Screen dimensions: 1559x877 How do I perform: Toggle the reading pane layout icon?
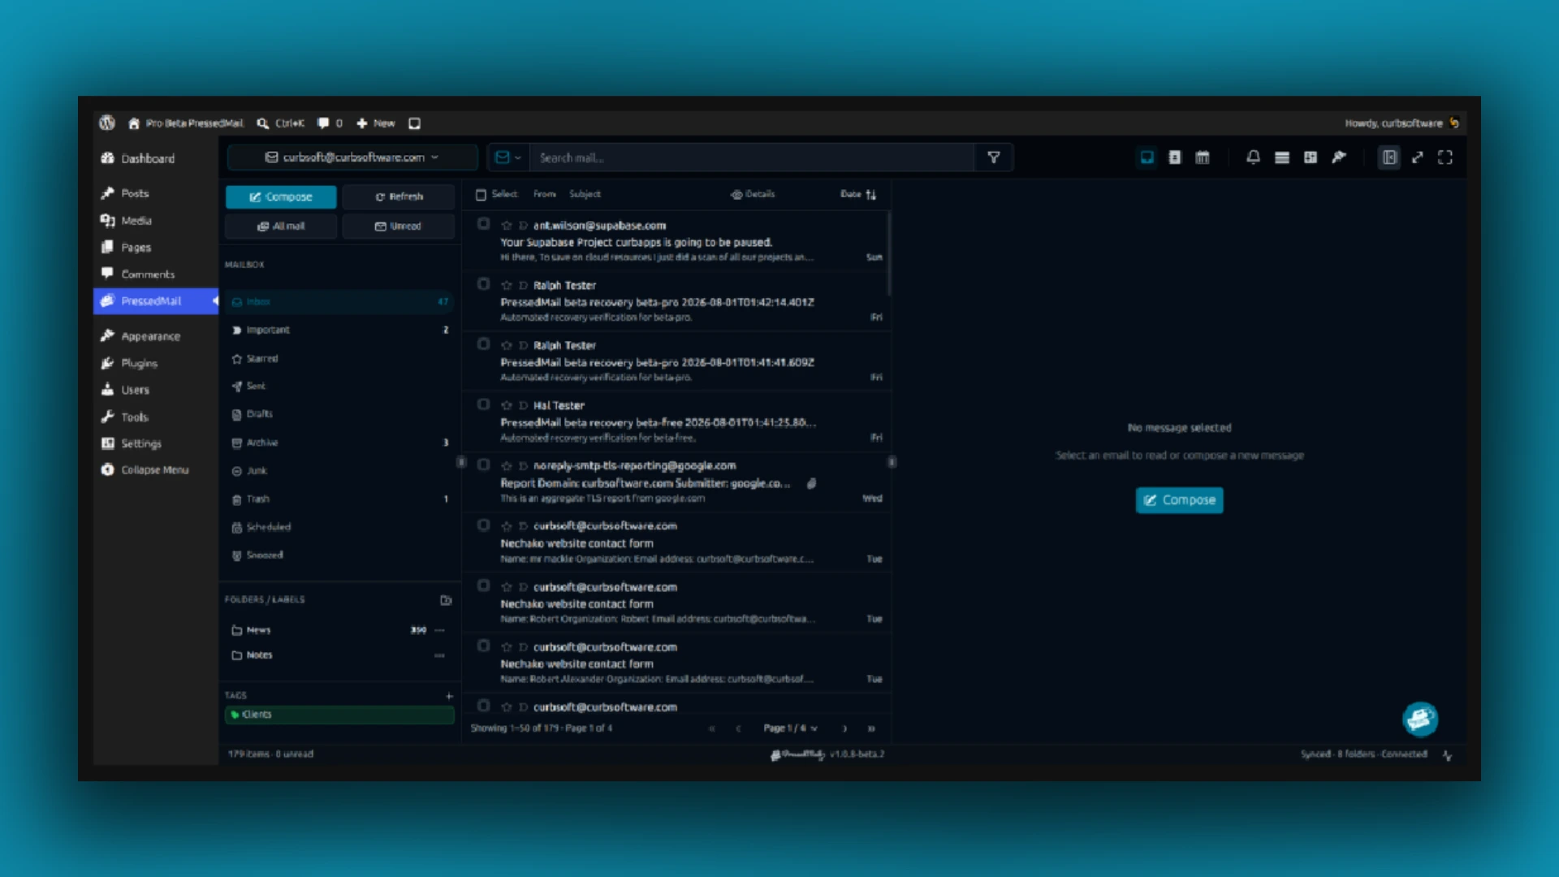click(x=1389, y=158)
